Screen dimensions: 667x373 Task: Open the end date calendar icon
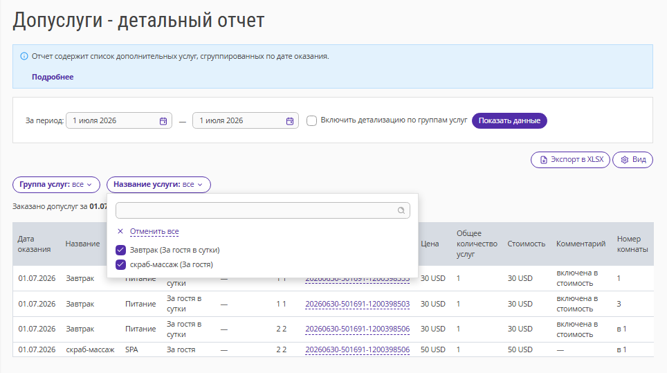290,121
